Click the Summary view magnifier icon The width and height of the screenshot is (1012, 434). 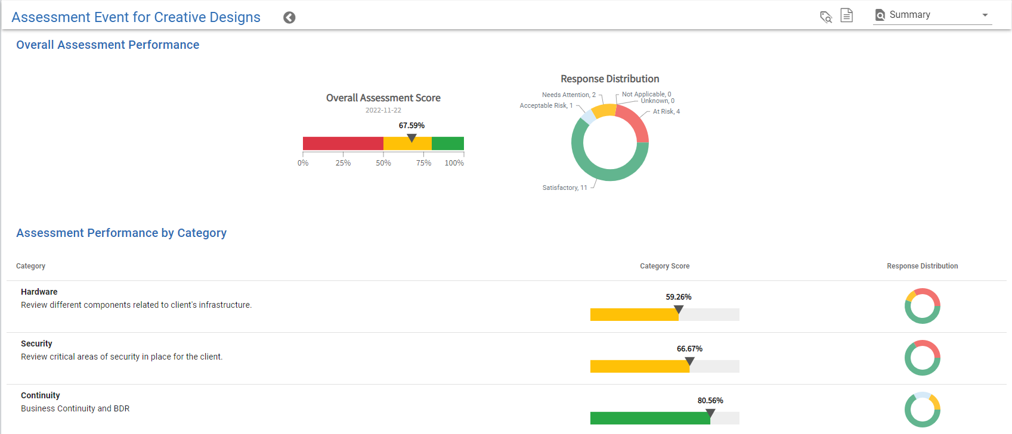880,14
